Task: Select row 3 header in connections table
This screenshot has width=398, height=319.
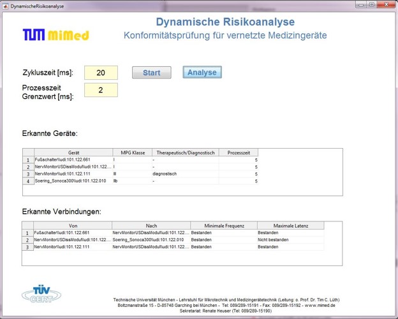Action: [x=27, y=247]
